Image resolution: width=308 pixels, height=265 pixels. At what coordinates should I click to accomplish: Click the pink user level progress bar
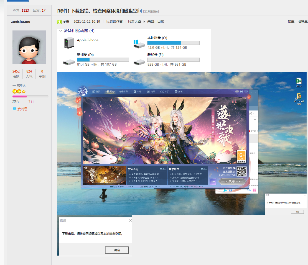click(x=30, y=97)
